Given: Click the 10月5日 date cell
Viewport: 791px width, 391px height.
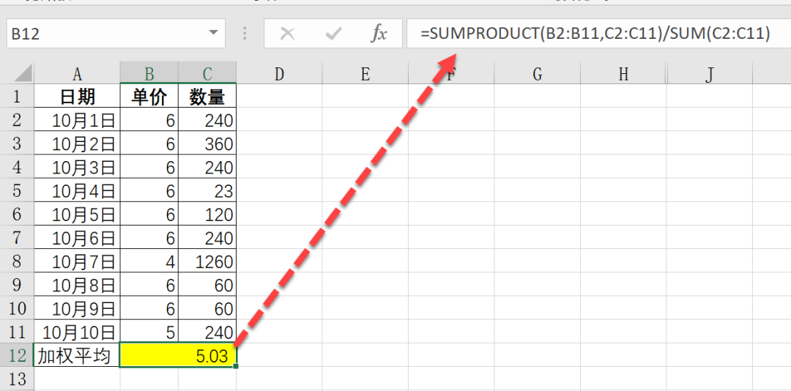Looking at the screenshot, I should click(77, 215).
